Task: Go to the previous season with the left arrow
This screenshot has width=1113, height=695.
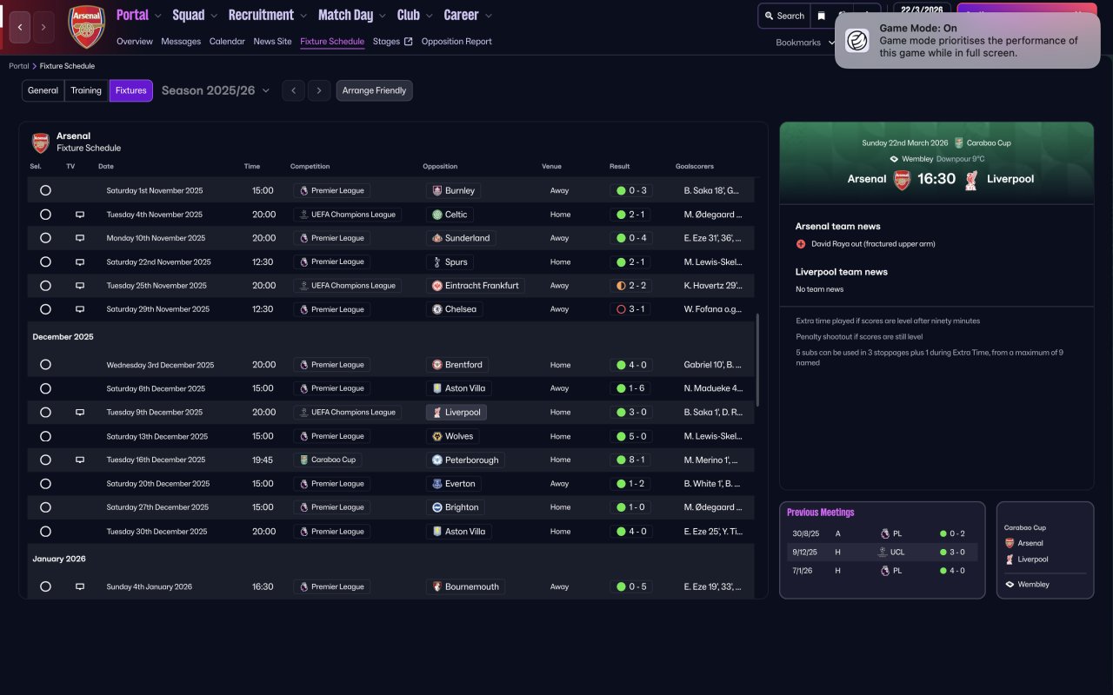Action: (293, 90)
